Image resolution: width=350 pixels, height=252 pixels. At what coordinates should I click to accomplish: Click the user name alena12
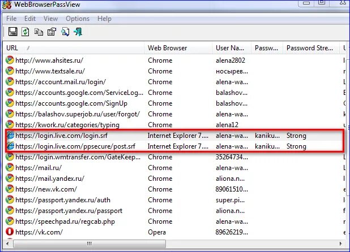[x=227, y=124]
